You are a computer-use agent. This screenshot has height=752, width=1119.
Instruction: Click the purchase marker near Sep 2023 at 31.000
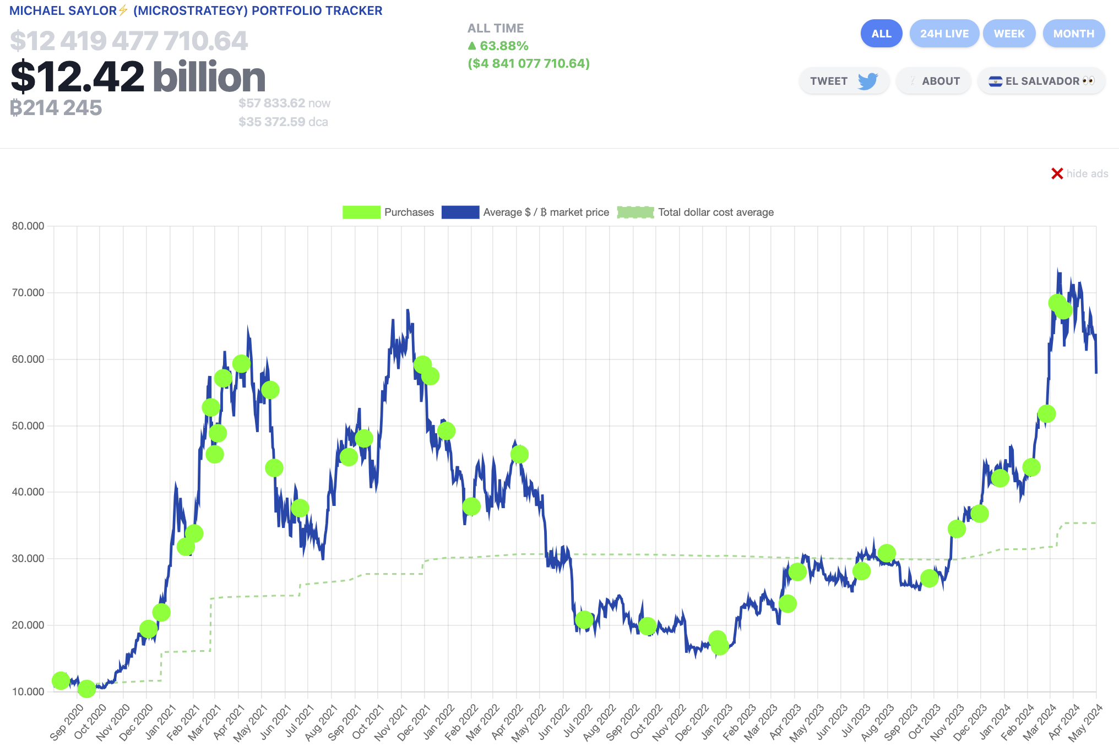(x=887, y=553)
